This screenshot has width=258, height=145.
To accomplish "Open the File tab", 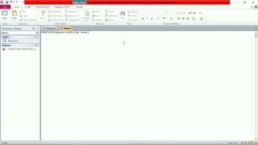I will tap(5, 7).
